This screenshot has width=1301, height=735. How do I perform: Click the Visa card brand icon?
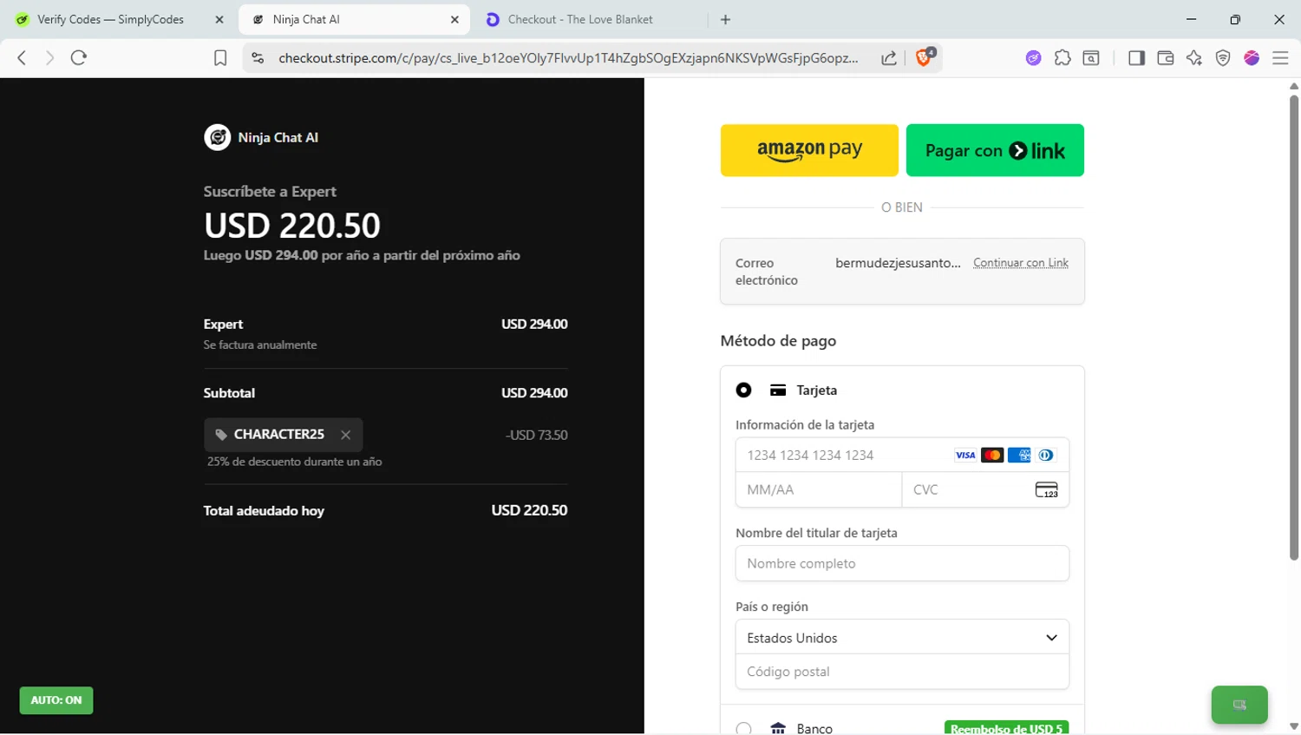click(965, 455)
